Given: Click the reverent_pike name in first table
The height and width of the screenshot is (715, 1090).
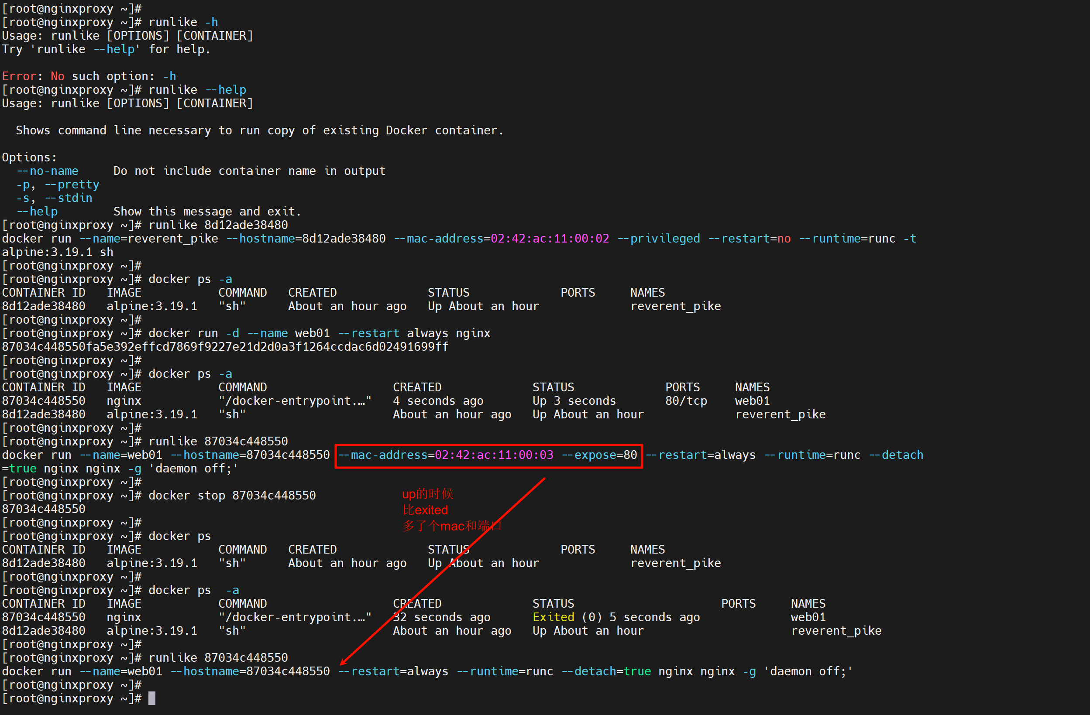Looking at the screenshot, I should coord(675,306).
